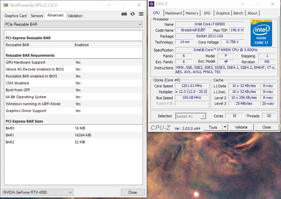Switch to the Memory tab
This screenshot has width=281, height=199.
(192, 13)
